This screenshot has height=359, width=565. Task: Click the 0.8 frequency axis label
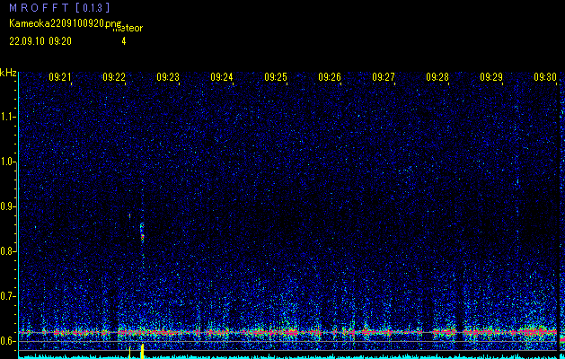click(x=7, y=251)
